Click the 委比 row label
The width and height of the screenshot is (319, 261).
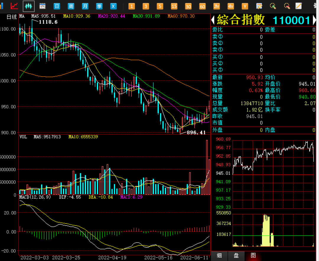pyautogui.click(x=217, y=30)
